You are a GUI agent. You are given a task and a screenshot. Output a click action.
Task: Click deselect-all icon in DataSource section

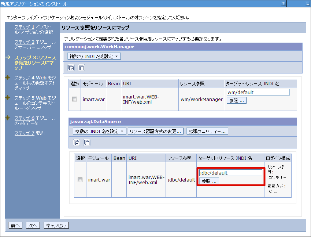[x=86, y=143]
